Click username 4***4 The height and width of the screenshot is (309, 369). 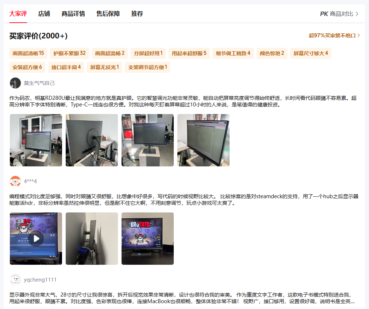30,181
